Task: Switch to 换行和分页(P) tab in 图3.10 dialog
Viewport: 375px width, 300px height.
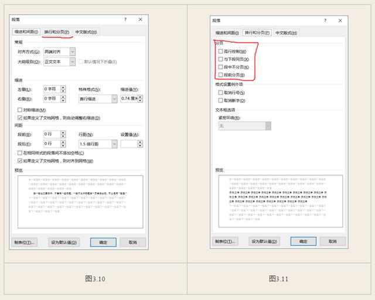Action: coord(57,32)
